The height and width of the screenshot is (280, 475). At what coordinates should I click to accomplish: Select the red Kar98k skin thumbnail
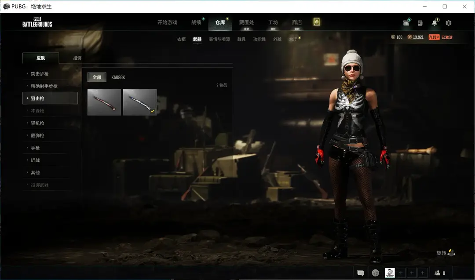(104, 102)
